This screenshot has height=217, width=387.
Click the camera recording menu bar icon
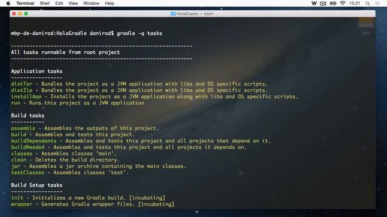click(x=323, y=3)
